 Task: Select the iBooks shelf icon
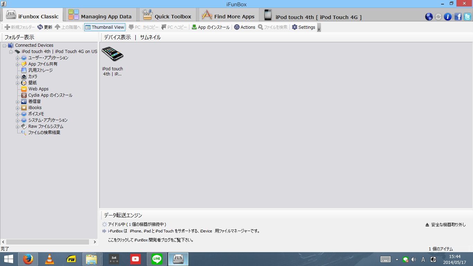[x=24, y=108]
